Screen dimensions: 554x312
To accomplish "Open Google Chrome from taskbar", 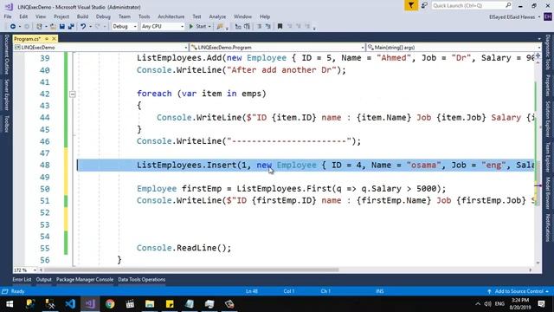I will [x=110, y=304].
